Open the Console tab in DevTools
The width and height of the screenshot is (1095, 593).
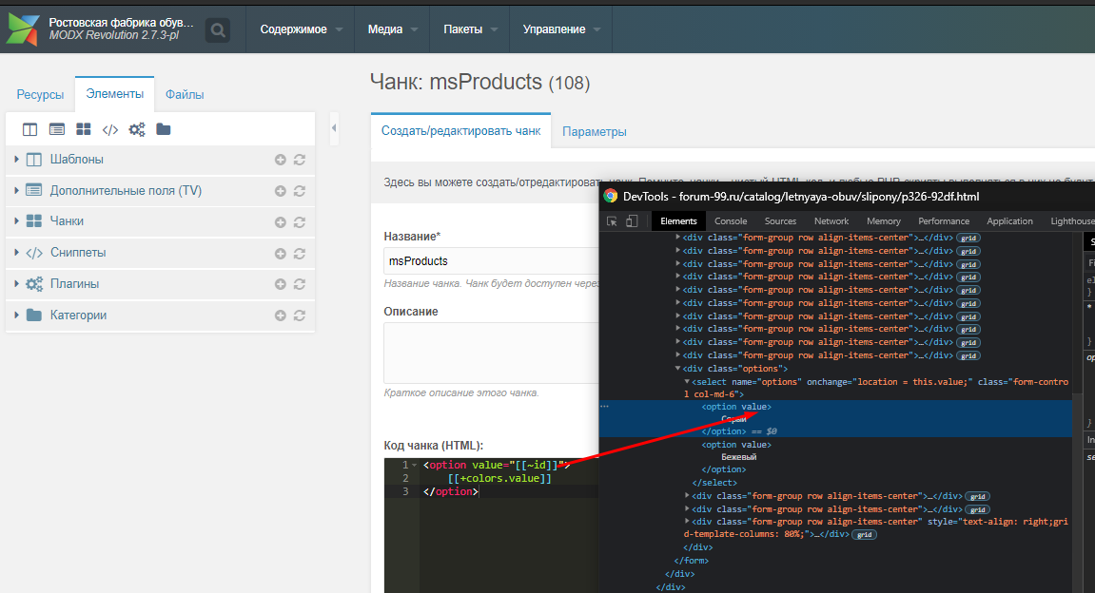pos(731,221)
